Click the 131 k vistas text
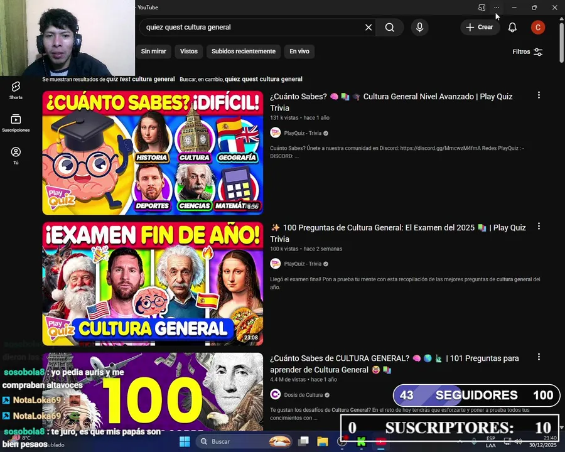The image size is (565, 452). click(x=284, y=118)
